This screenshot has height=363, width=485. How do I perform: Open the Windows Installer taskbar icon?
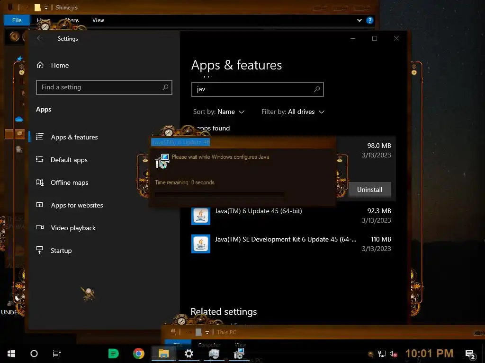point(239,354)
